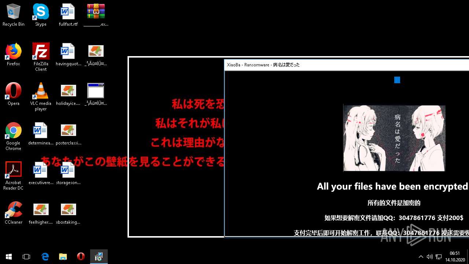Open Task View on the taskbar
Image resolution: width=469 pixels, height=264 pixels.
26,257
